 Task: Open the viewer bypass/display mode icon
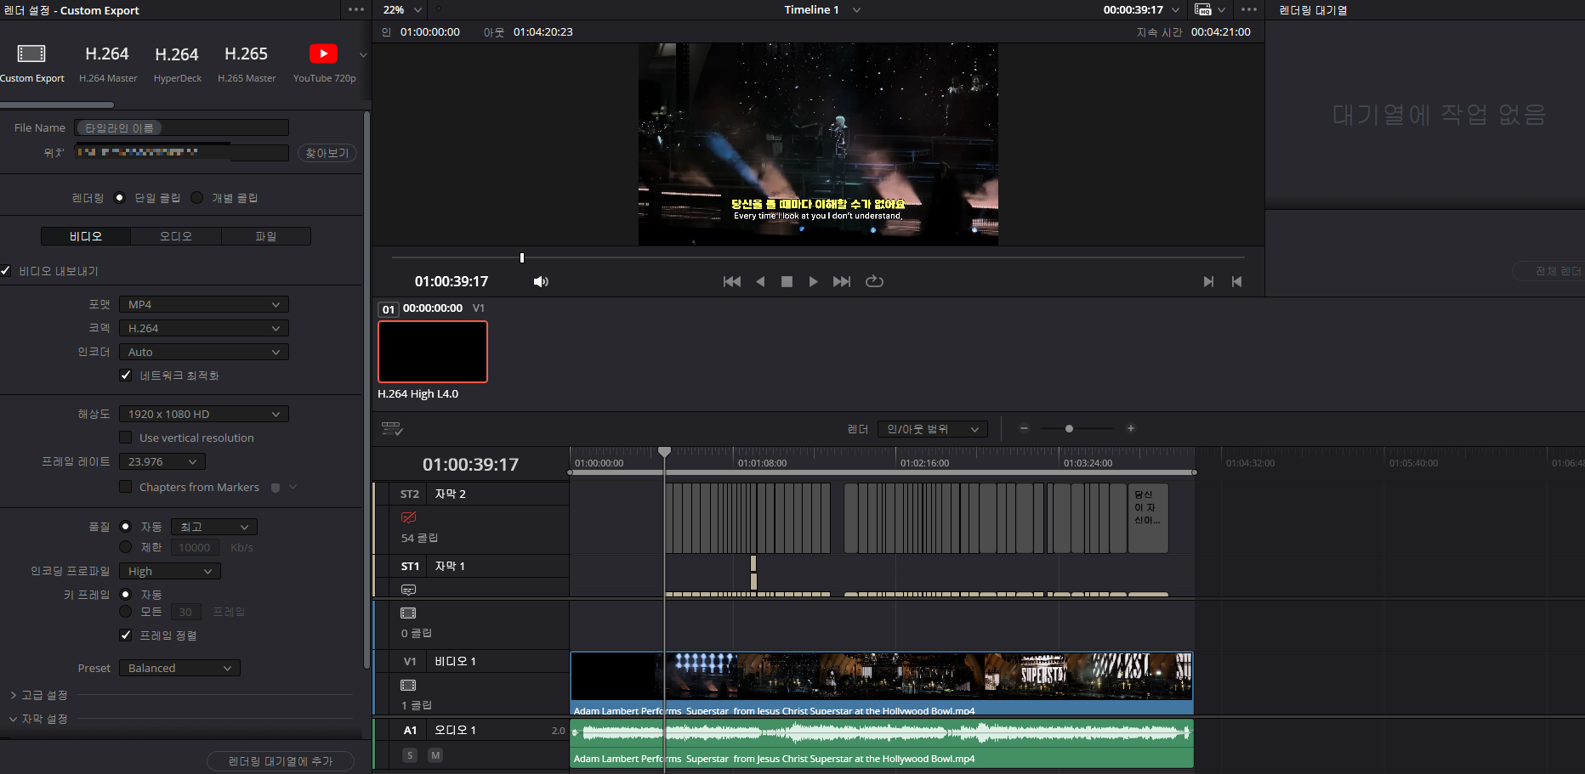(x=1203, y=10)
